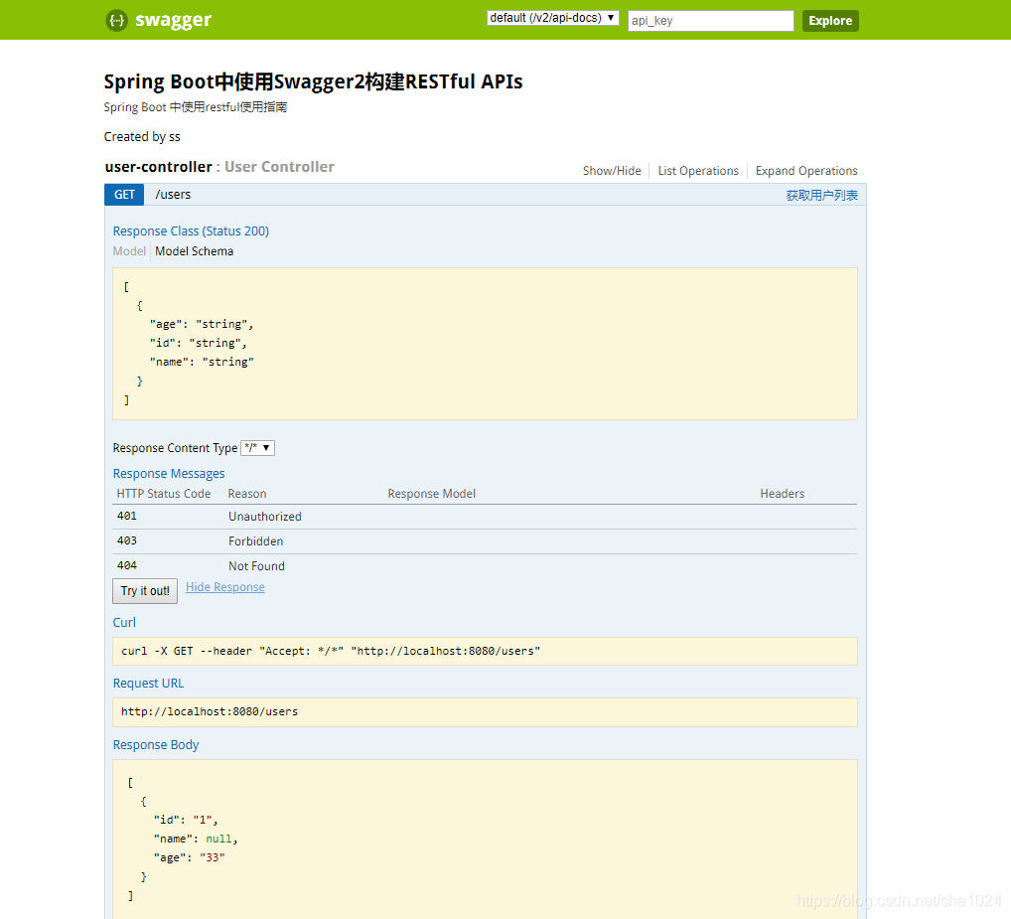The height and width of the screenshot is (919, 1011).
Task: Click the "age": "string" line in the model schema
Action: (x=202, y=325)
